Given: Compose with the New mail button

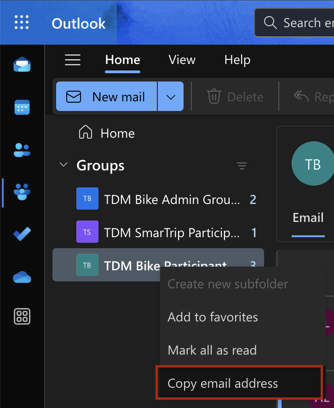Looking at the screenshot, I should [107, 97].
